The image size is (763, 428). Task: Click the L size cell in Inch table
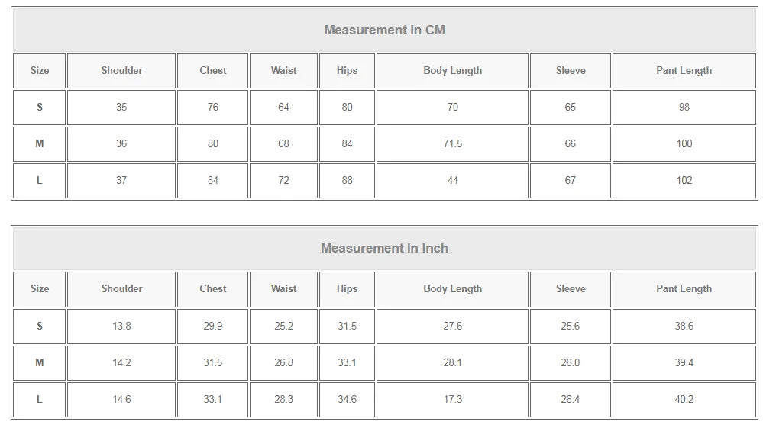coord(40,400)
